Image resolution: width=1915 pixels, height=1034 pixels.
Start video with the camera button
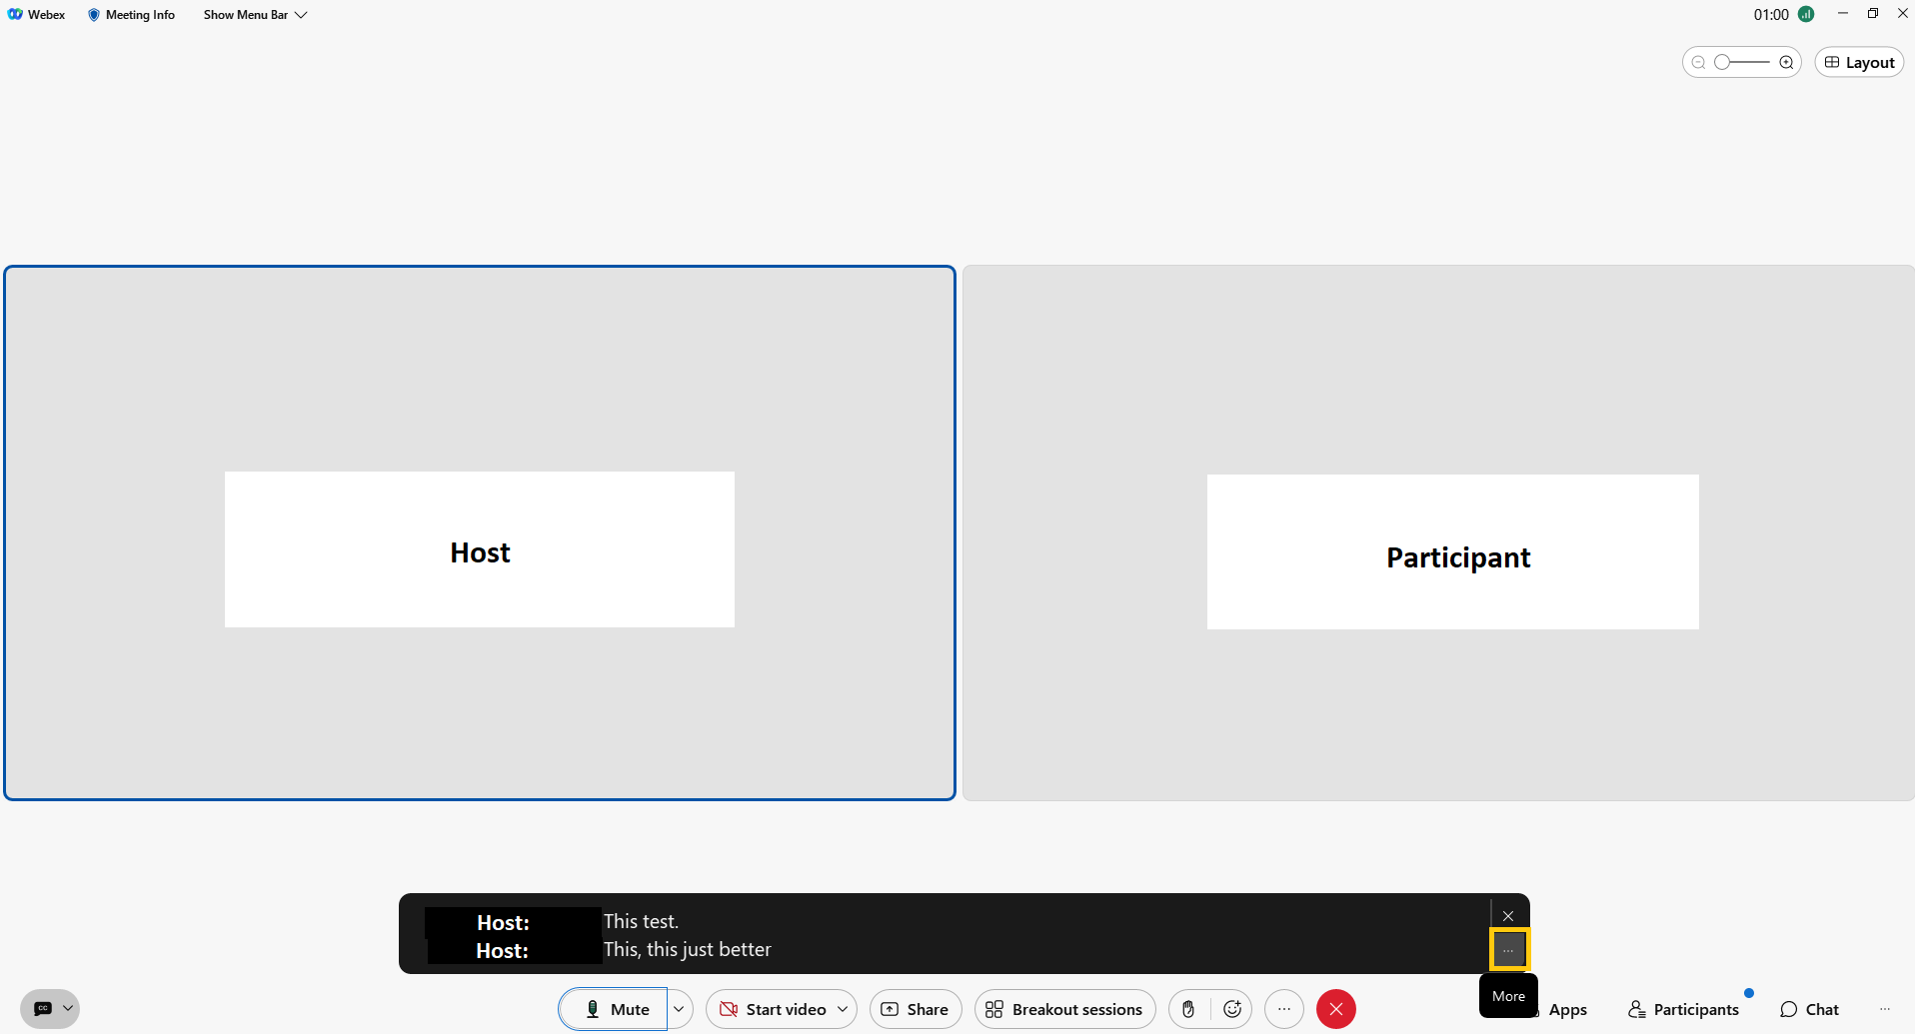773,1009
